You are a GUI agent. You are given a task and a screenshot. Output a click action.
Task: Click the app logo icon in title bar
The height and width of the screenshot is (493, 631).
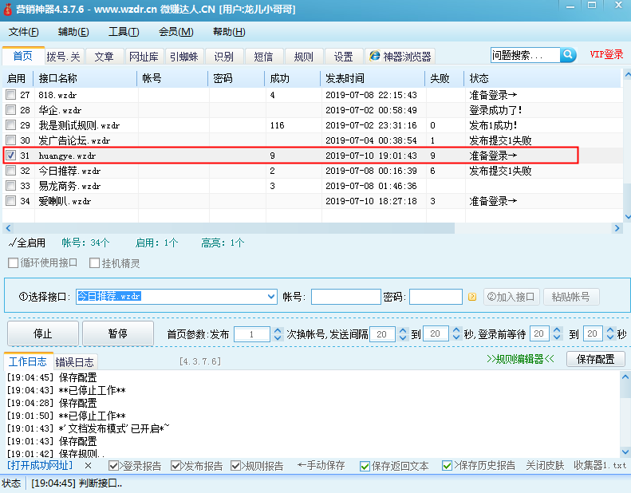[8, 9]
